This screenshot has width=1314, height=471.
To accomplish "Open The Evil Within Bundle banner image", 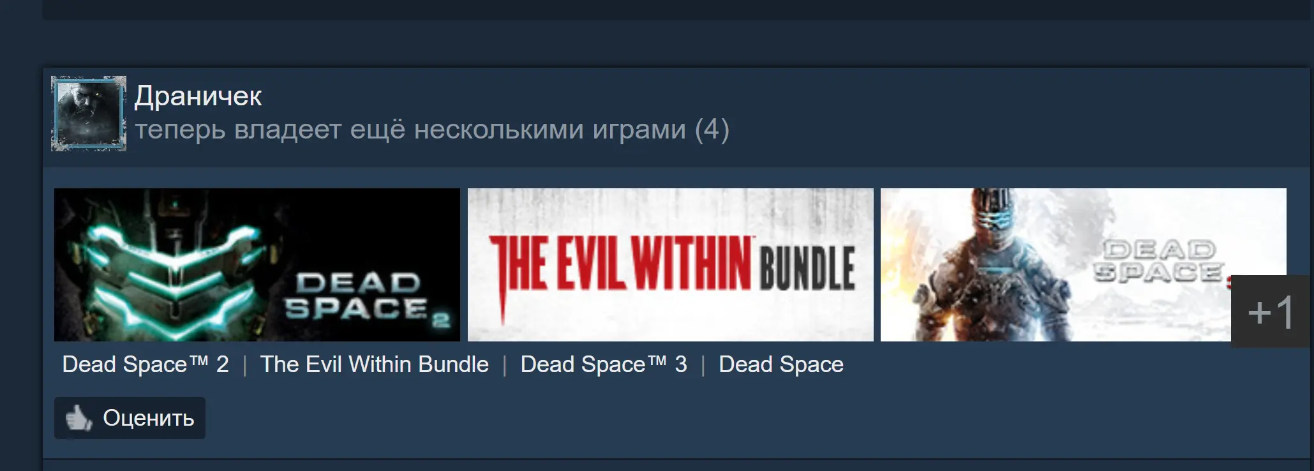I will click(x=671, y=265).
